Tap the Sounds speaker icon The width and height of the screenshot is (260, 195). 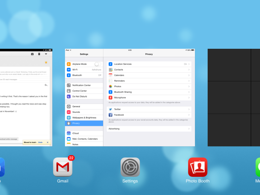point(69,112)
